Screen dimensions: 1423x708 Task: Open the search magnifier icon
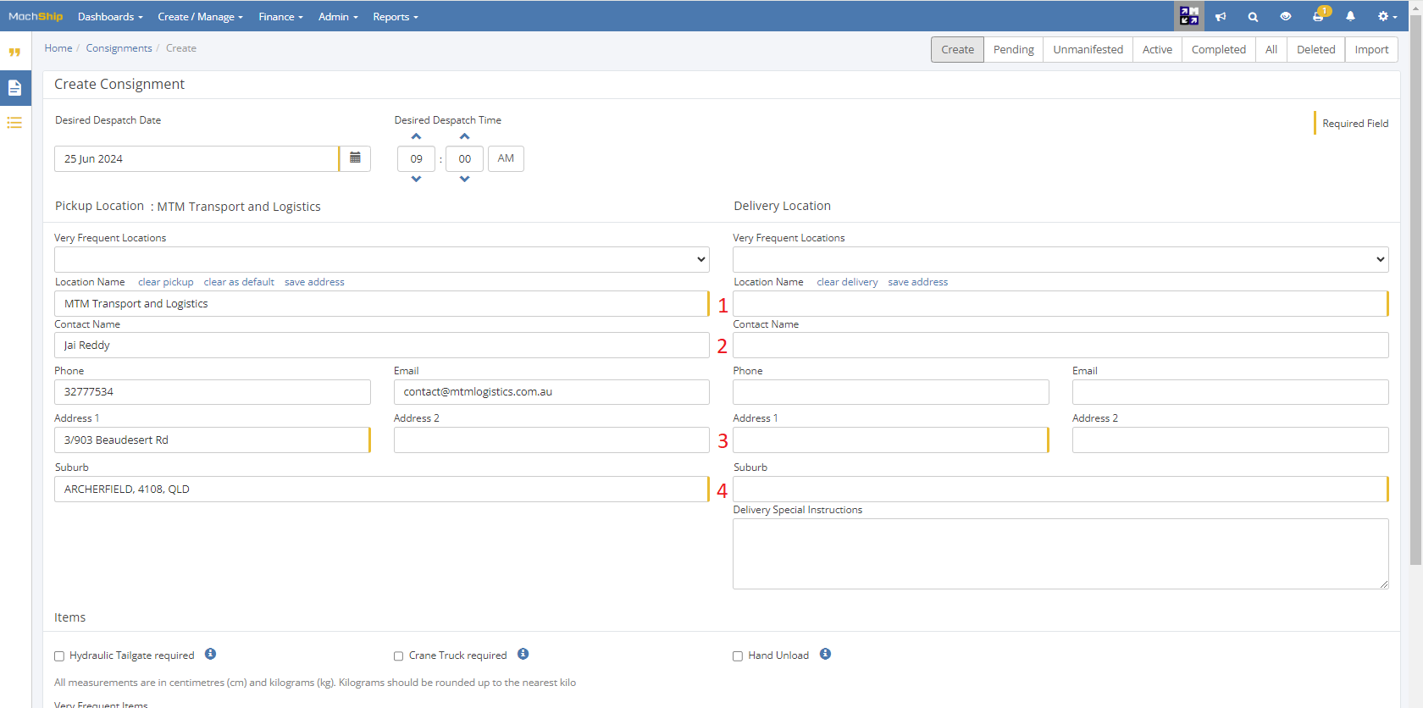1253,17
